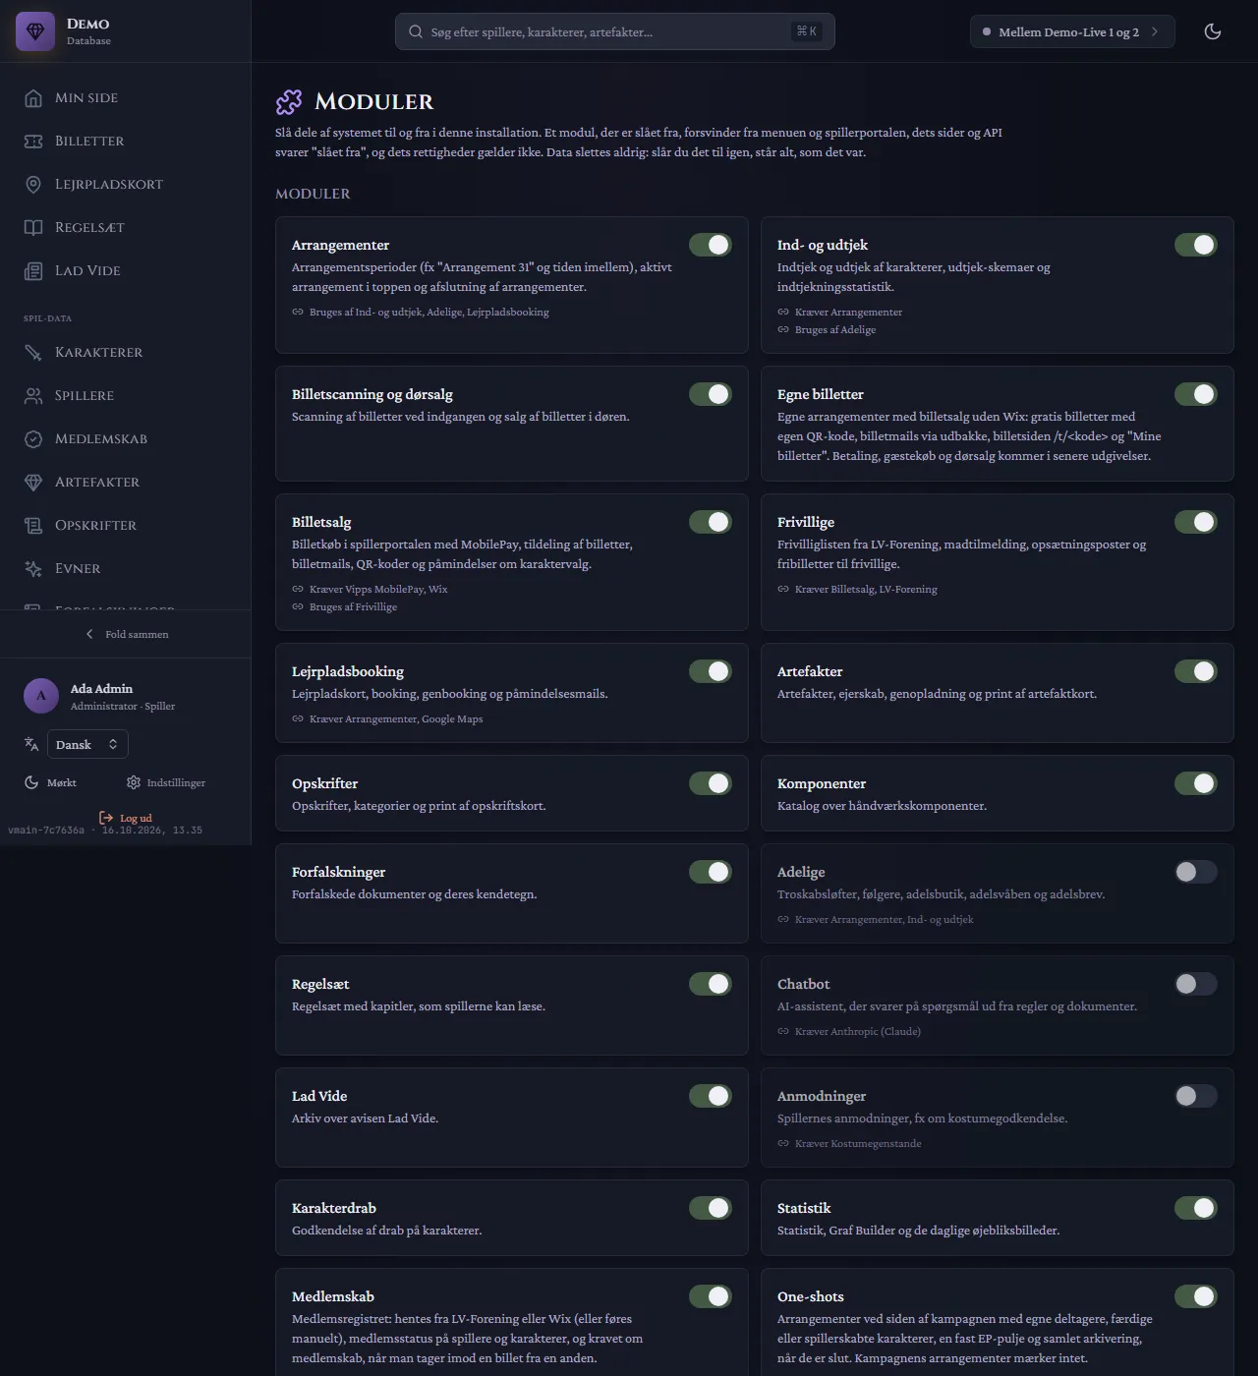Toggle the Billetsalg module off
This screenshot has height=1376, width=1258.
(711, 522)
